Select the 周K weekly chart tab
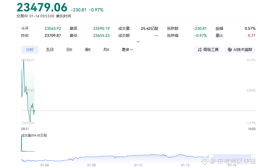The image size is (258, 168). click(87, 50)
